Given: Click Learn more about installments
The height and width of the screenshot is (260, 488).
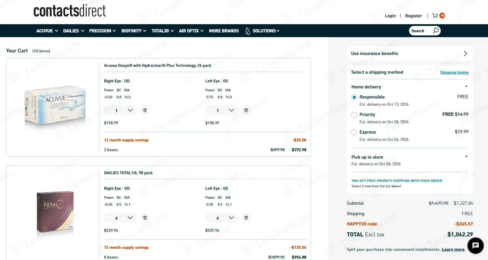Looking at the screenshot, I should pos(453,250).
